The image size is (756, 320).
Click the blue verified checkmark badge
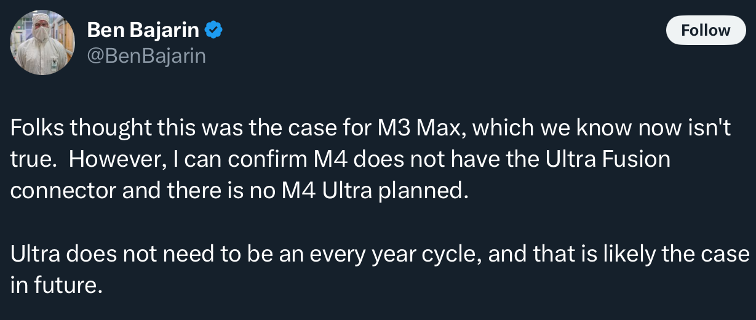(x=213, y=30)
